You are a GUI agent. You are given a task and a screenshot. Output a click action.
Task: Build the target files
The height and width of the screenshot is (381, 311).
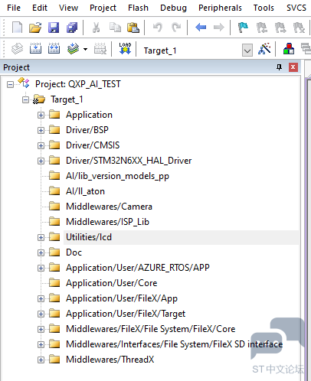[x=35, y=48]
